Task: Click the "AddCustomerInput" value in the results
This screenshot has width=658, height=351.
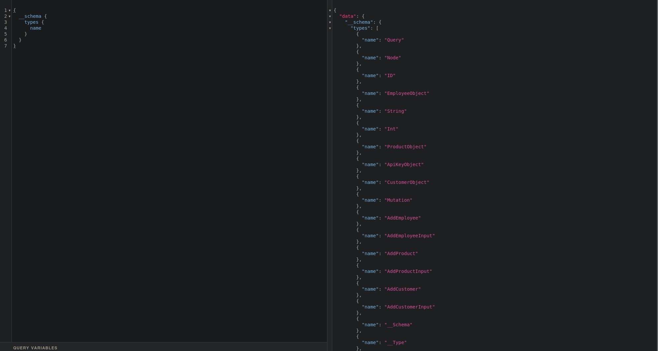Action: point(409,307)
